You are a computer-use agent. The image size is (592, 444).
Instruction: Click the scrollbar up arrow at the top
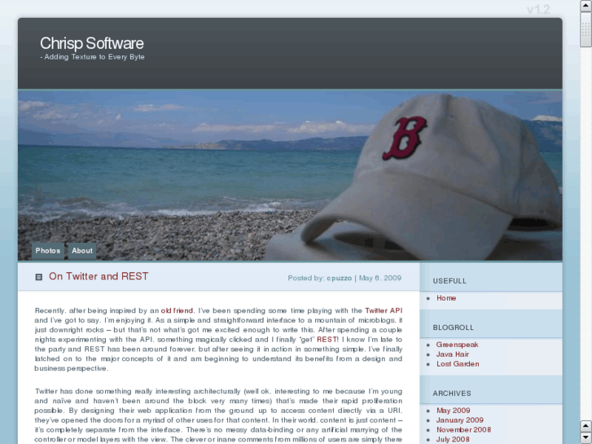(x=586, y=6)
